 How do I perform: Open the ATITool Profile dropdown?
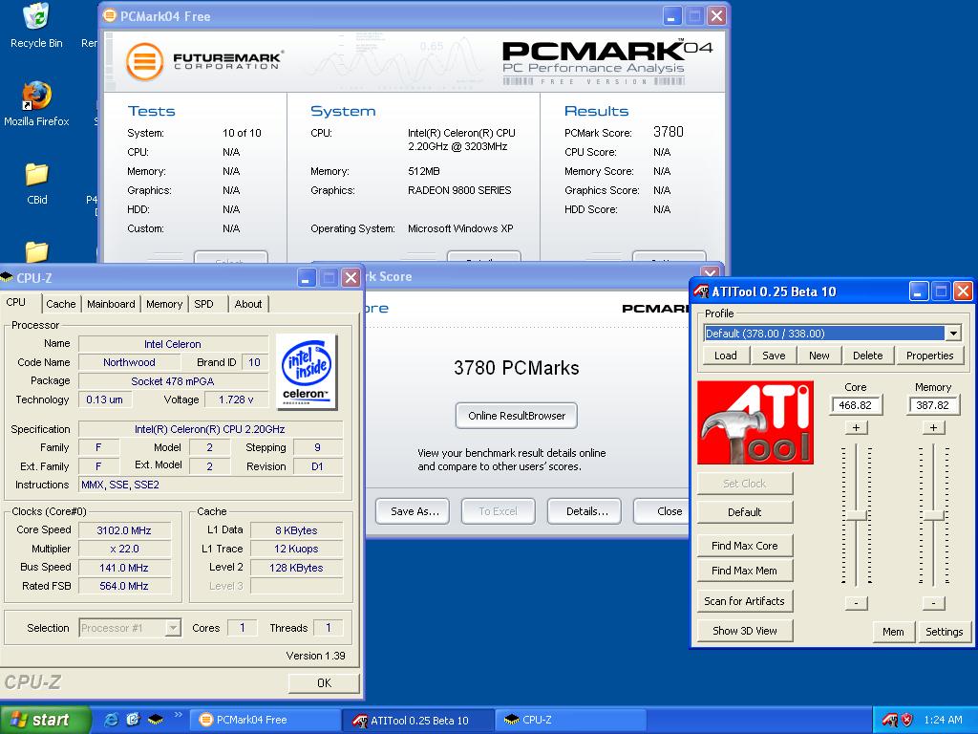coord(952,334)
